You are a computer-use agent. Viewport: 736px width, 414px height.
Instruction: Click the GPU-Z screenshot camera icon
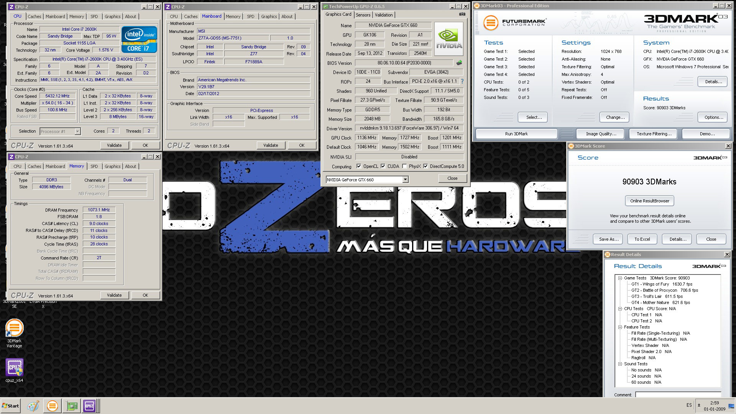pos(462,14)
